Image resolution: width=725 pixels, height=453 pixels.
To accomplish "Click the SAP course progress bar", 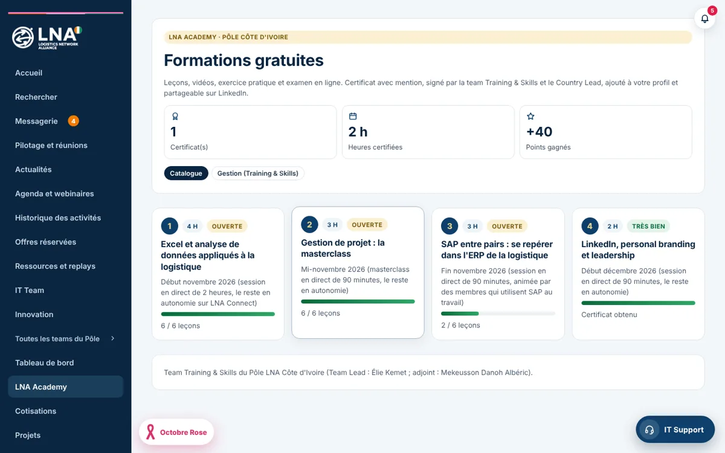I will 498,313.
